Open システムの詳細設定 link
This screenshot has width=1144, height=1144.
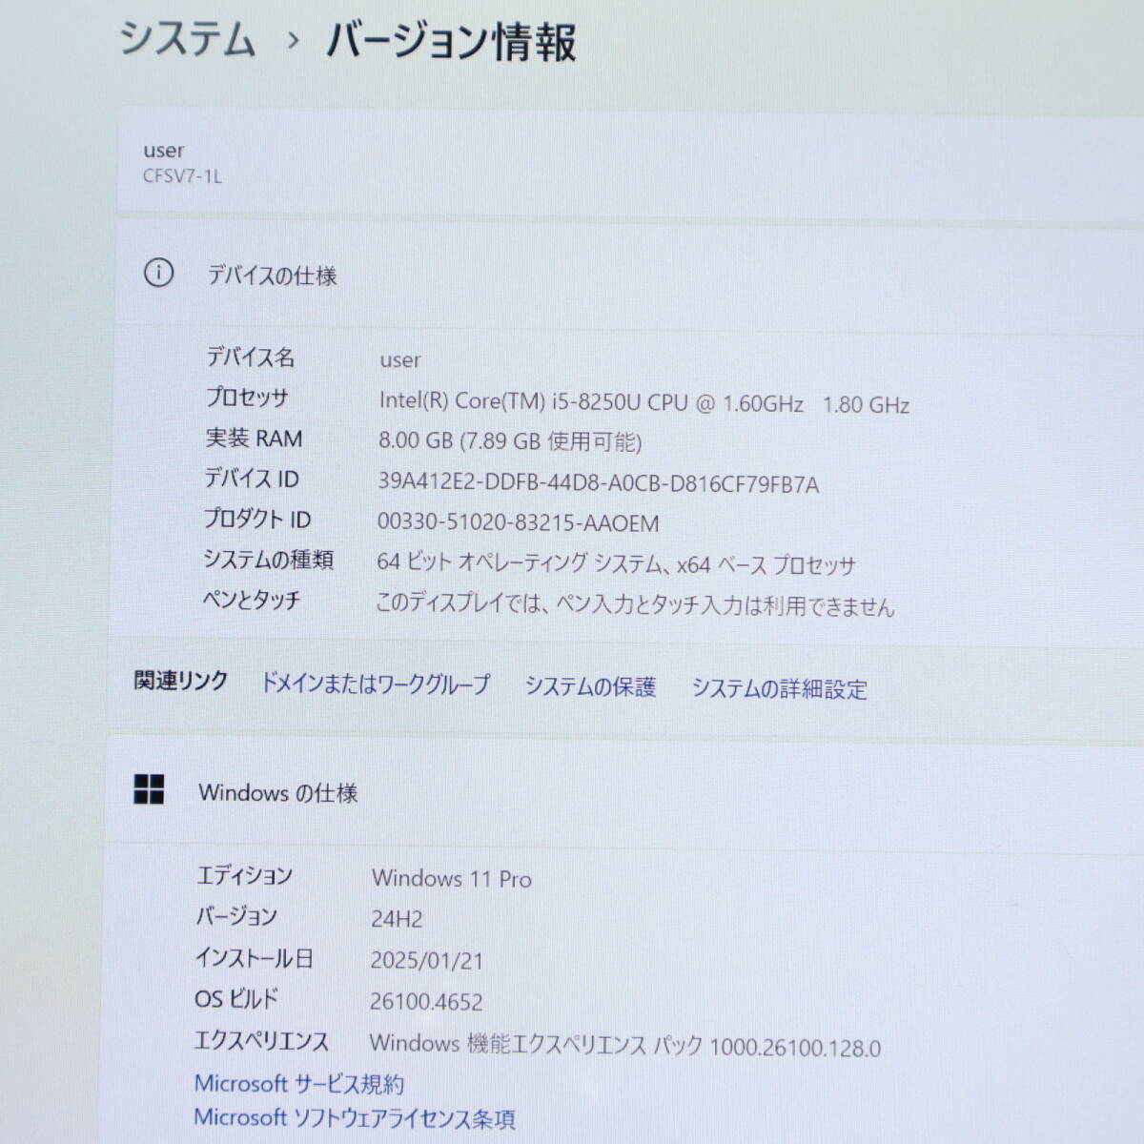pyautogui.click(x=780, y=688)
